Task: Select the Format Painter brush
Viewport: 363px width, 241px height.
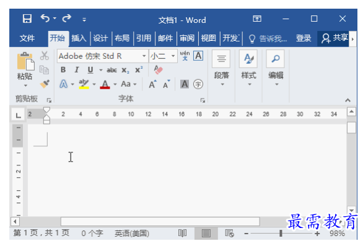Action: 45,84
